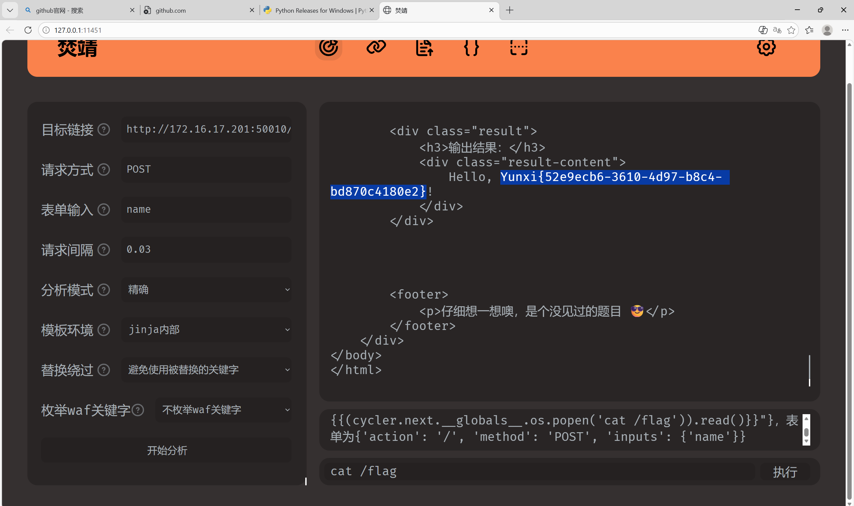The image size is (854, 506).
Task: Open settings gear icon in orange header
Action: pos(766,47)
